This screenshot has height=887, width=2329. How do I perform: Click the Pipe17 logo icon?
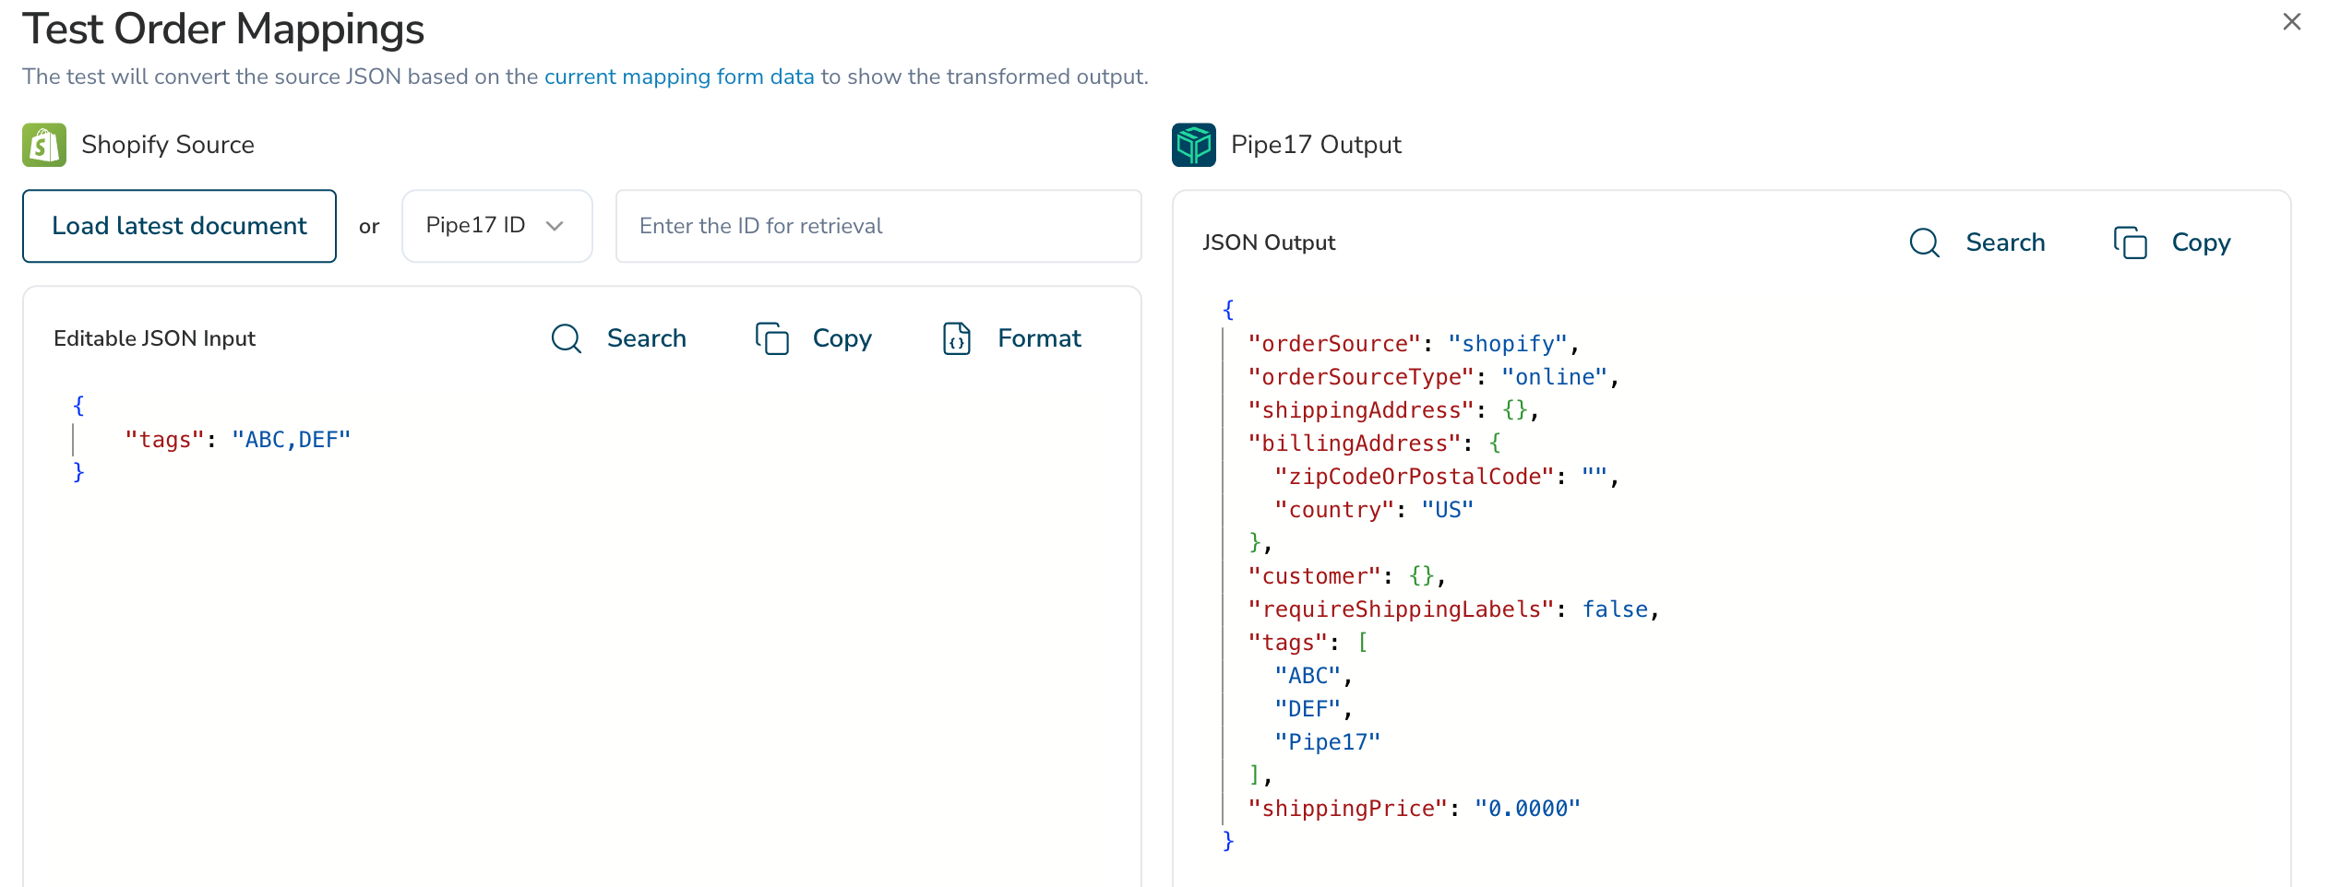pyautogui.click(x=1194, y=145)
